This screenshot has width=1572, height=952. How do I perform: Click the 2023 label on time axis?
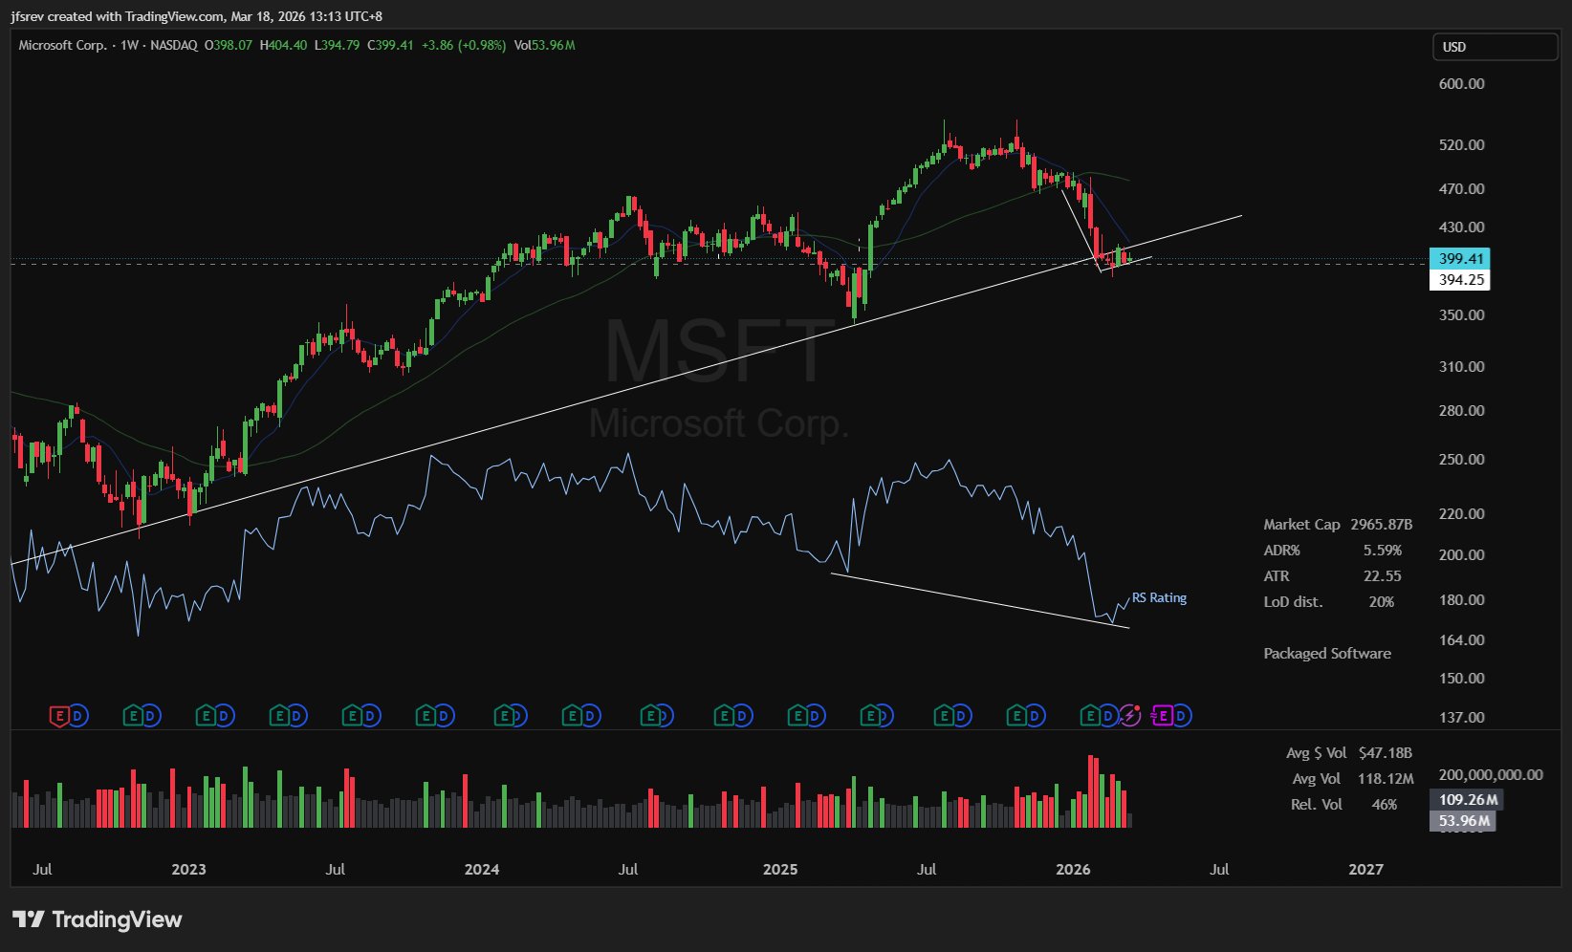tap(188, 869)
